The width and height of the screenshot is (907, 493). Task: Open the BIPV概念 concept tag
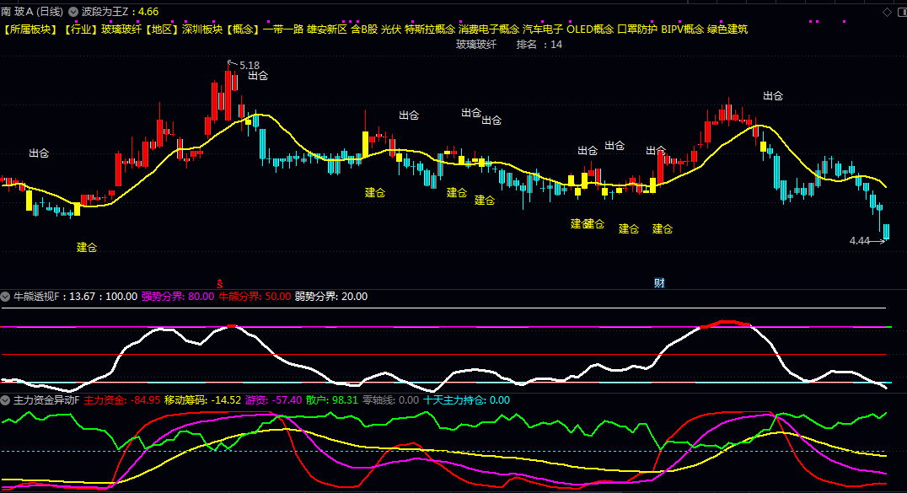683,29
